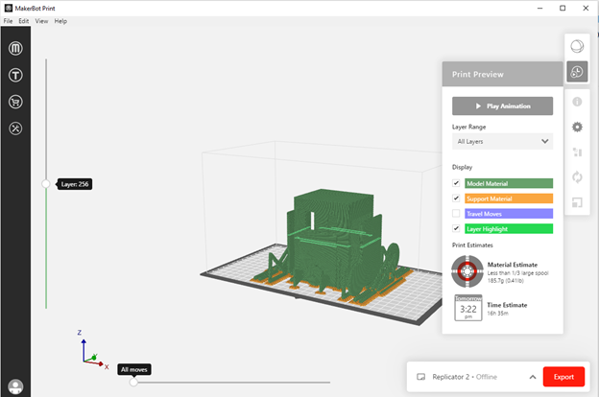
Task: Open the Help menu
Action: (x=60, y=21)
